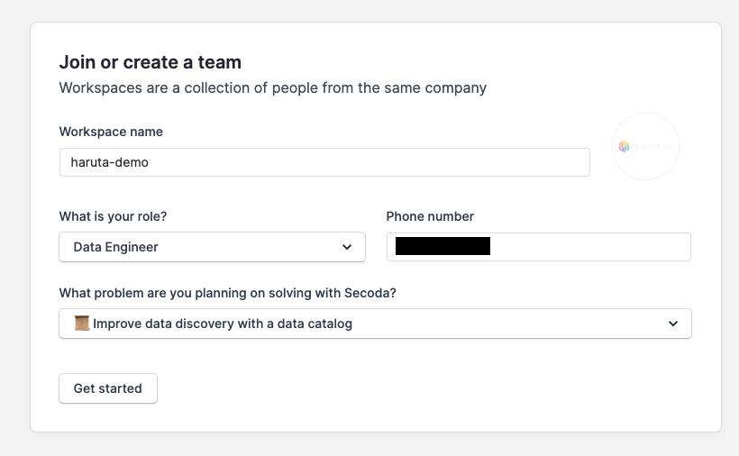Click the What is your role label
This screenshot has height=456, width=739.
114,216
